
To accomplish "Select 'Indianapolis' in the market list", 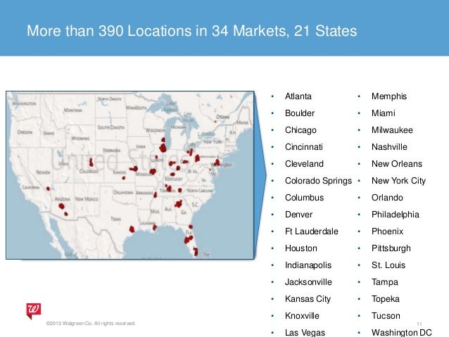I will (x=308, y=265).
